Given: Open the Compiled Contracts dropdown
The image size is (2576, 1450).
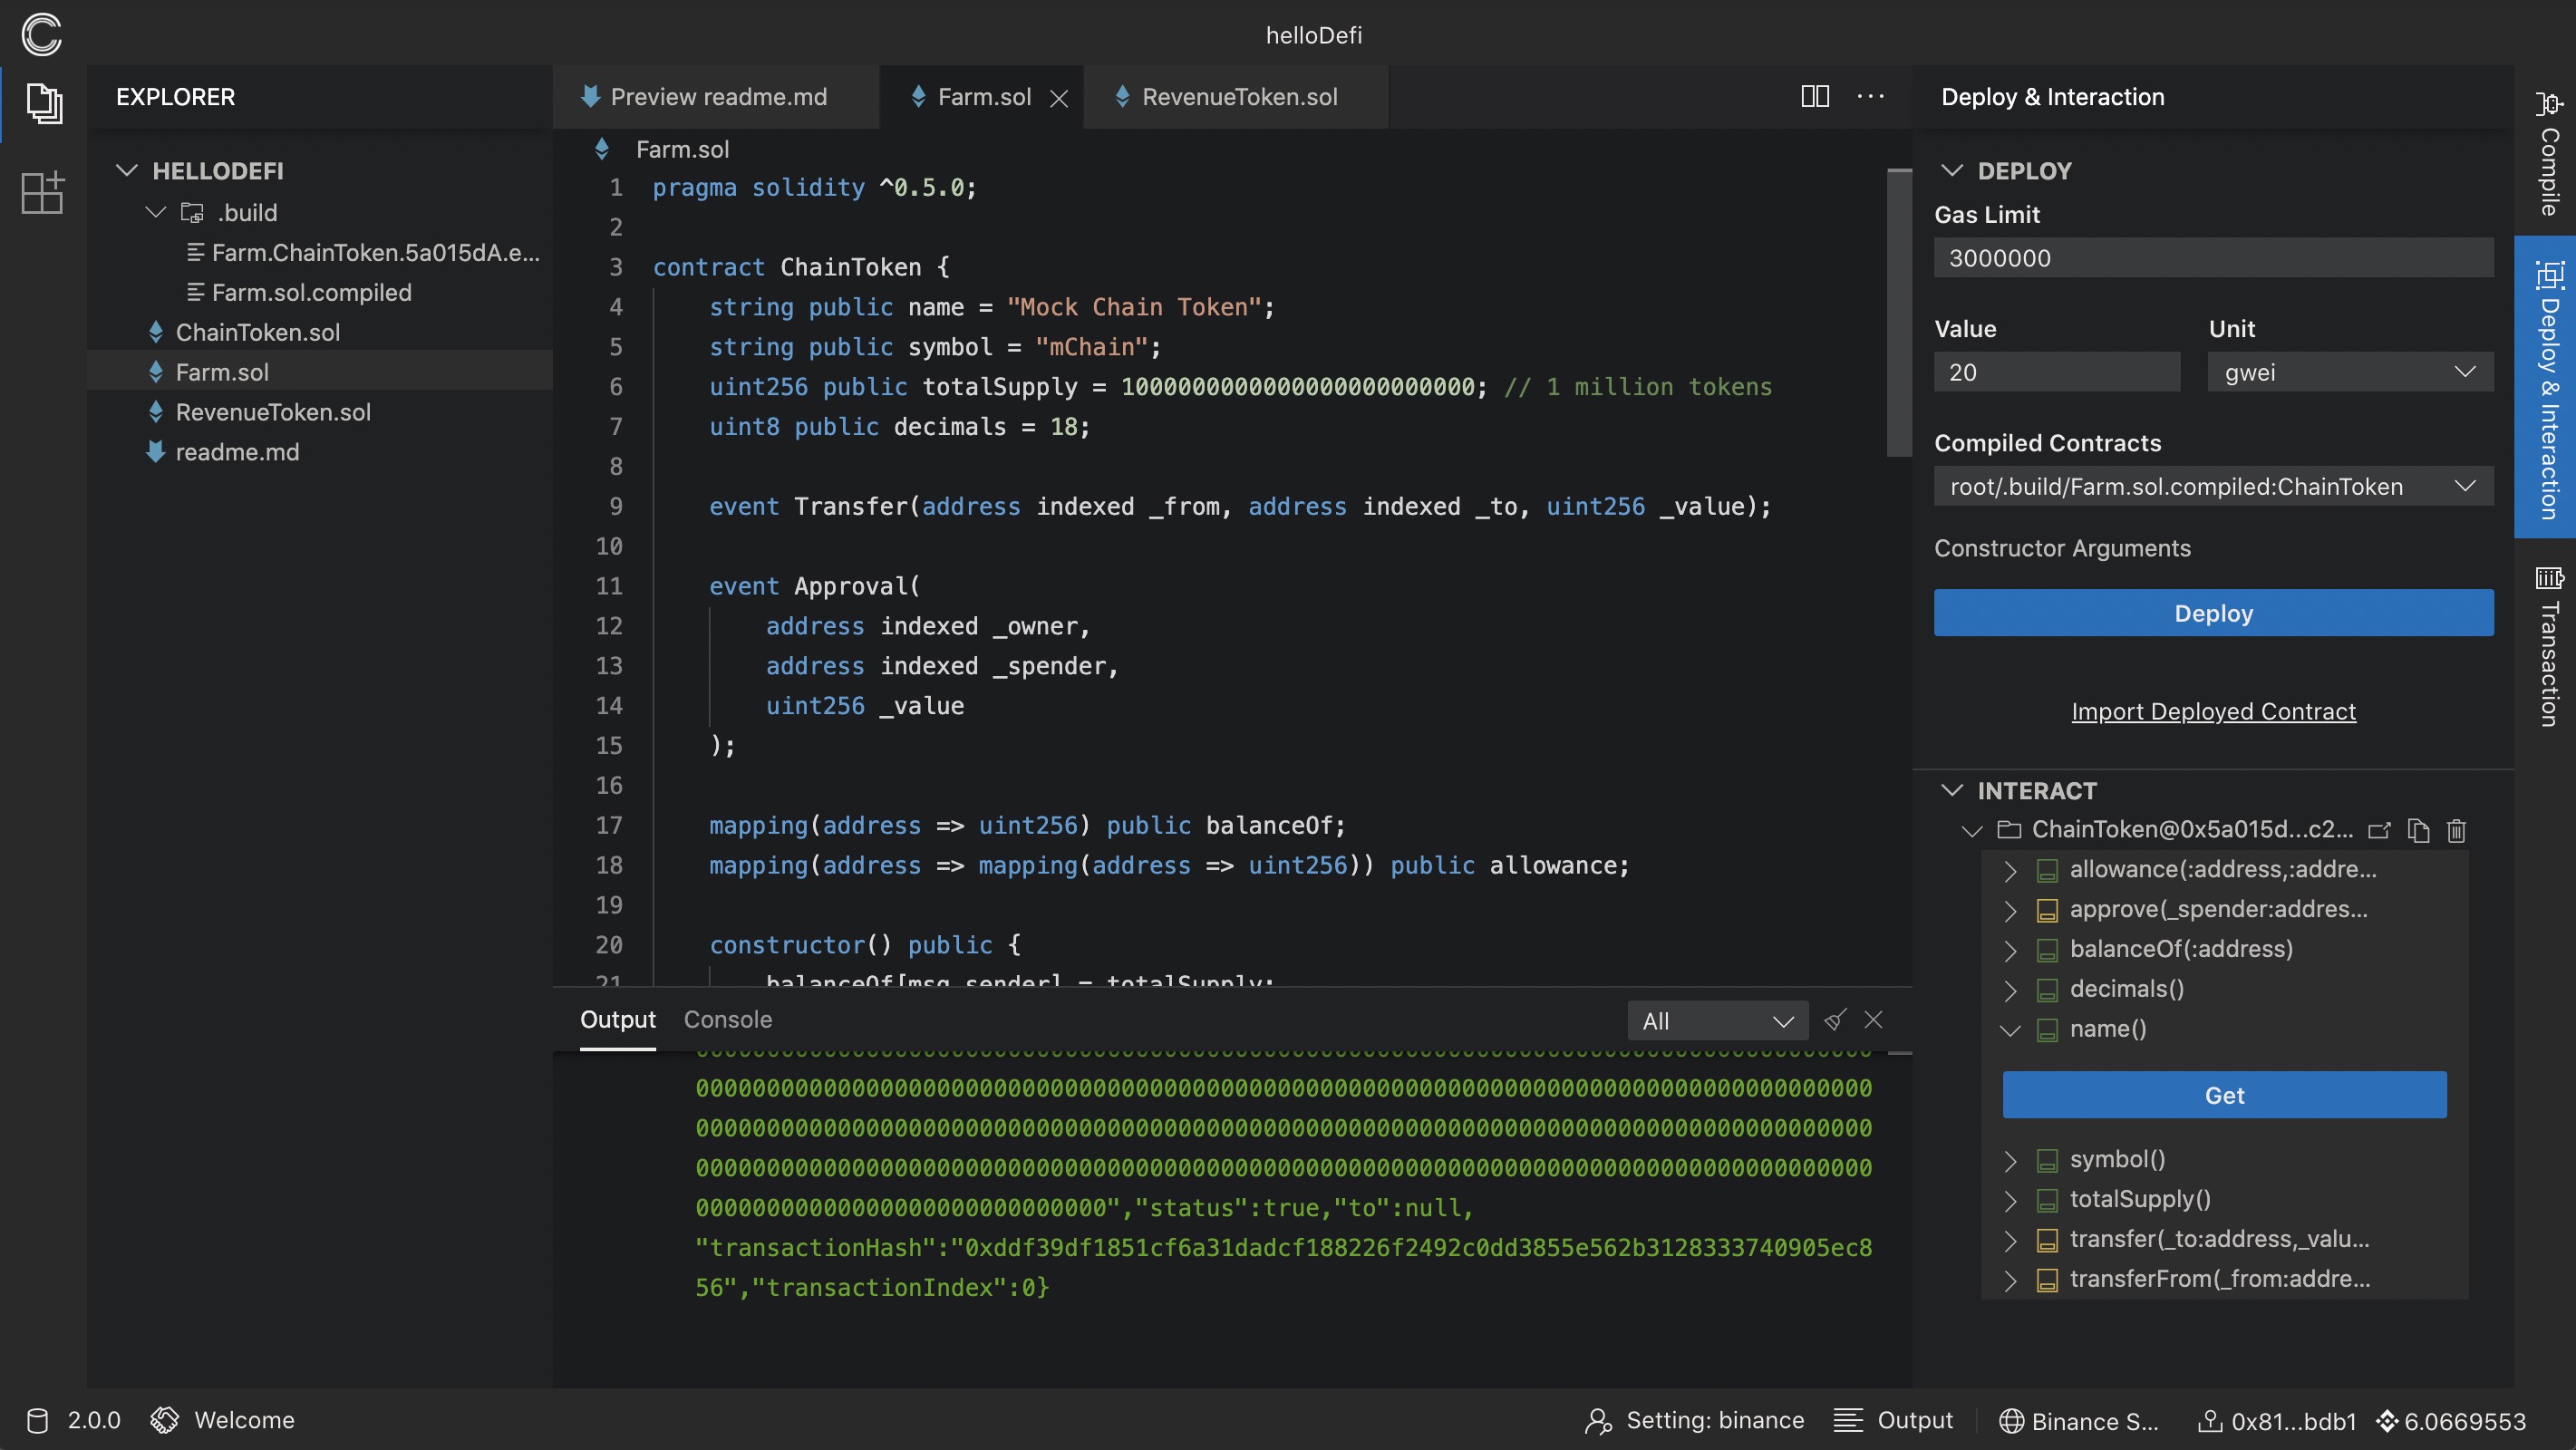Looking at the screenshot, I should point(2213,486).
